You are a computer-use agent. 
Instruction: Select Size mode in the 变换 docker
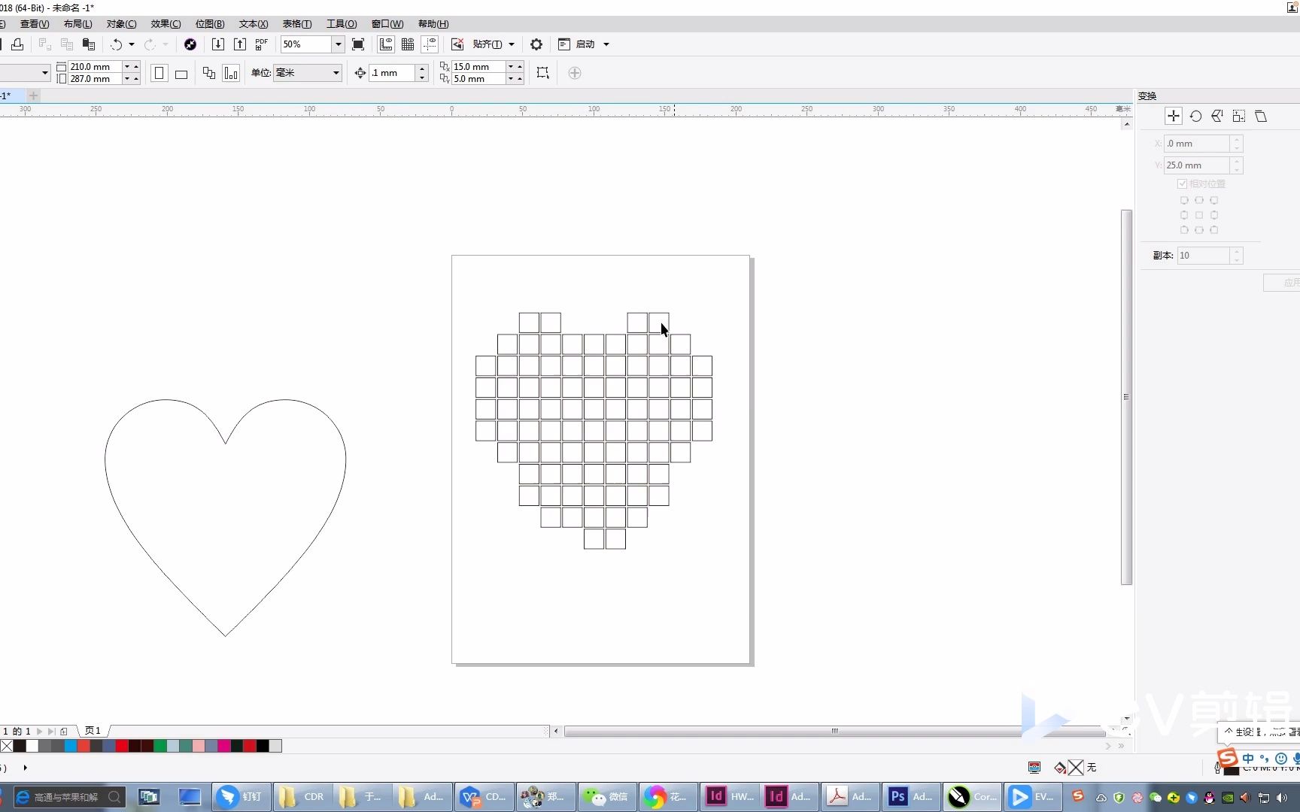[x=1239, y=116]
